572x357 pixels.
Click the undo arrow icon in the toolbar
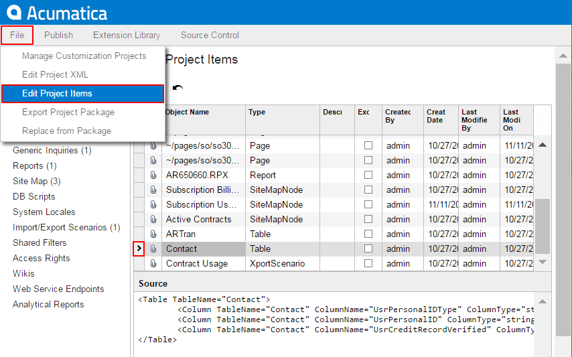[x=177, y=88]
